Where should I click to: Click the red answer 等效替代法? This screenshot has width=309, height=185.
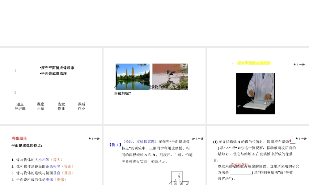pos(239,165)
